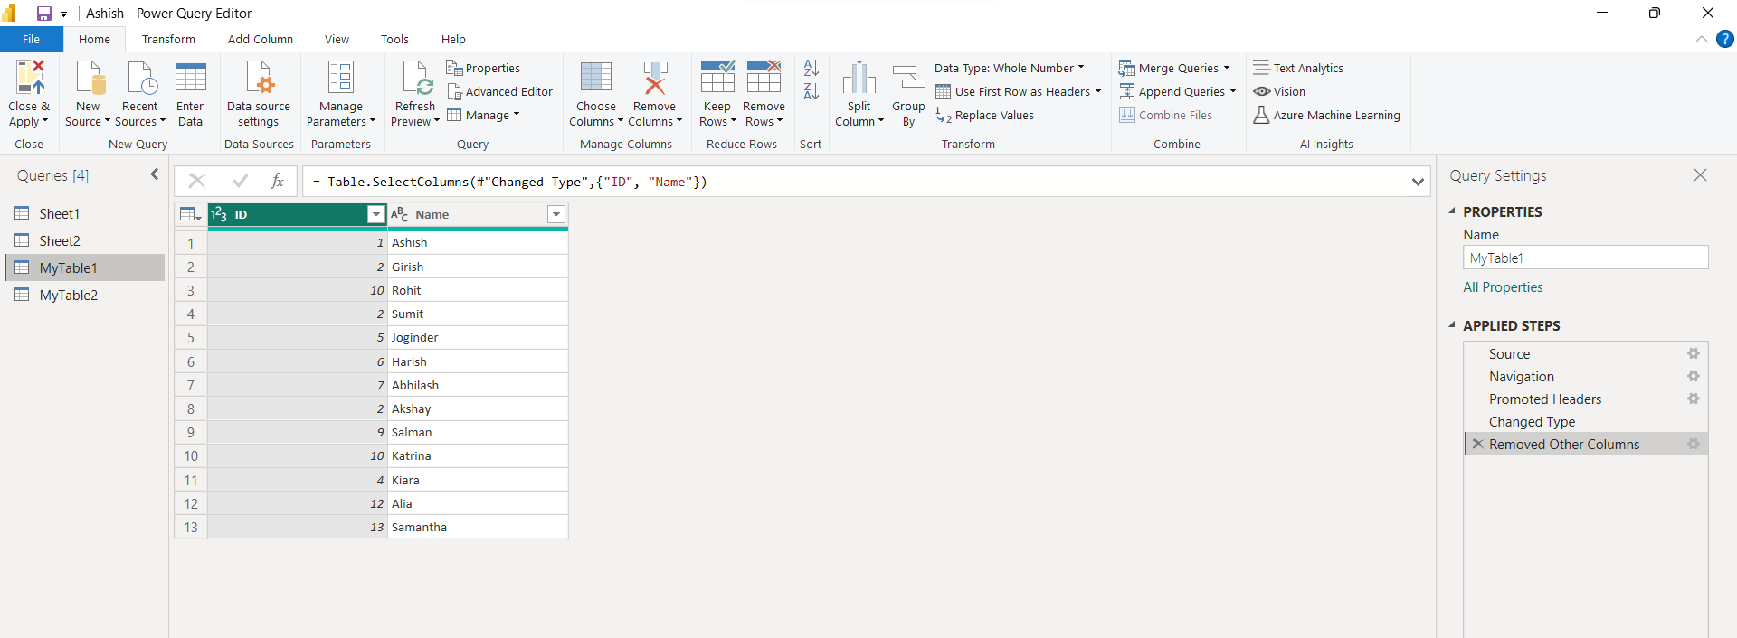Open the ID column filter dropdown

click(376, 214)
